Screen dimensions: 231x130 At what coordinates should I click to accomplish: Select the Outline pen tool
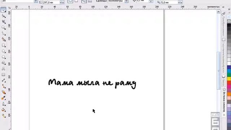[x=4, y=104]
